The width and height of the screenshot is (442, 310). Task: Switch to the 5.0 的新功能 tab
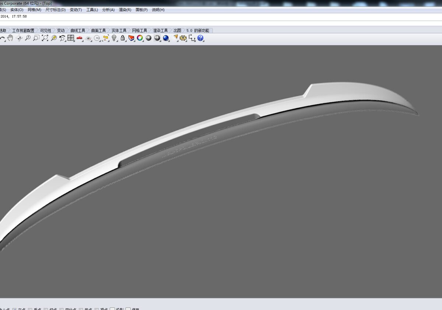point(198,31)
